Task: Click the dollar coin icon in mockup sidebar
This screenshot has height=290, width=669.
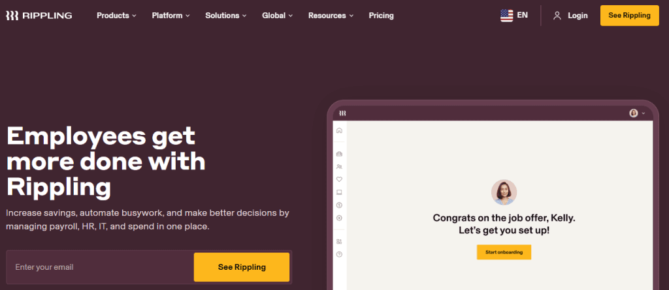Action: 339,205
